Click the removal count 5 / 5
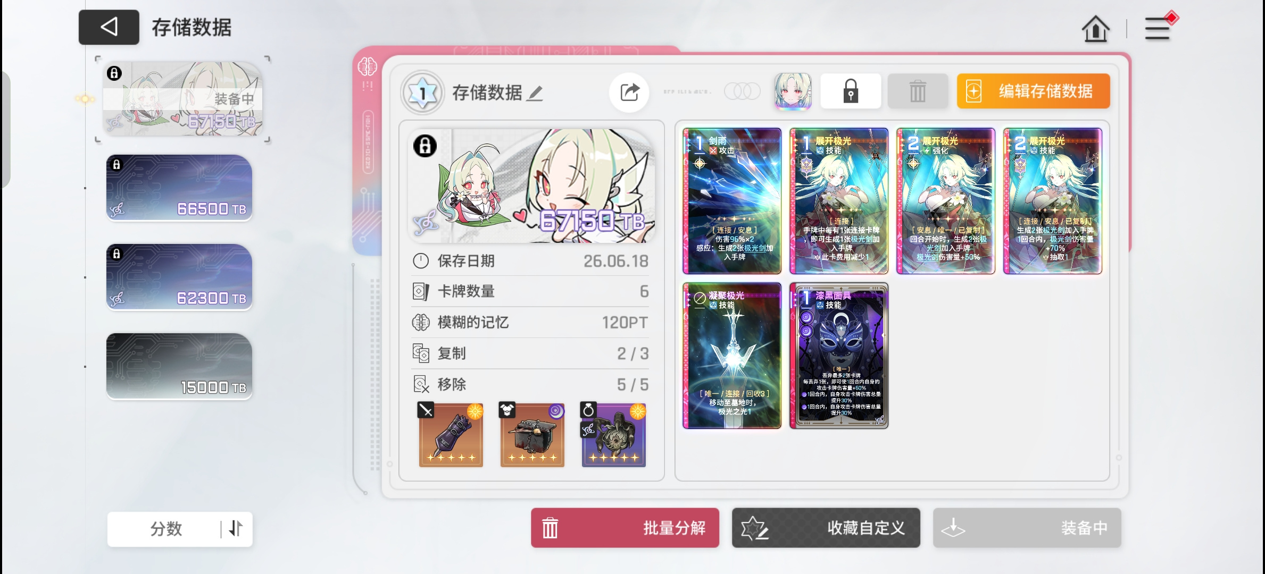Screen dimensions: 1265x574 click(x=632, y=384)
